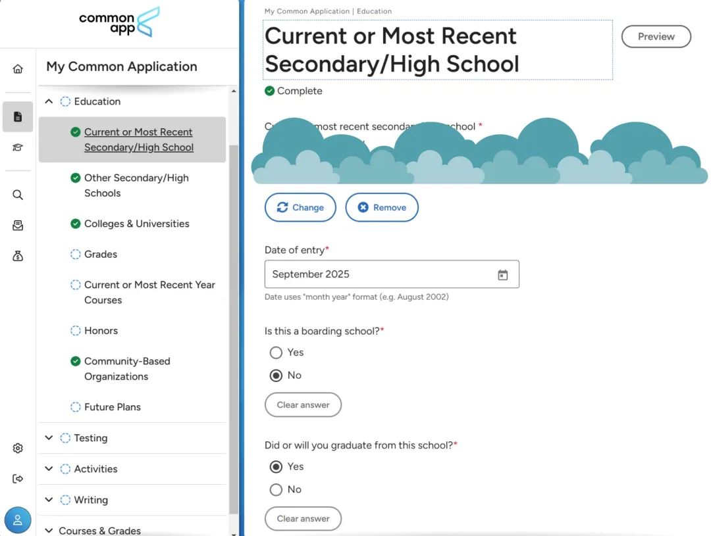Image resolution: width=711 pixels, height=536 pixels.
Task: Click the sidebar scrollbar thumb
Action: [x=234, y=329]
